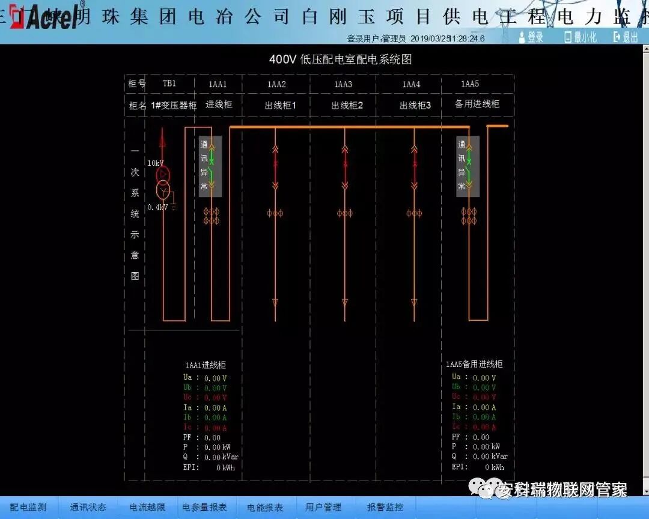
Task: Click the Ua value in 1AA1进线柜 readings
Action: [215, 378]
